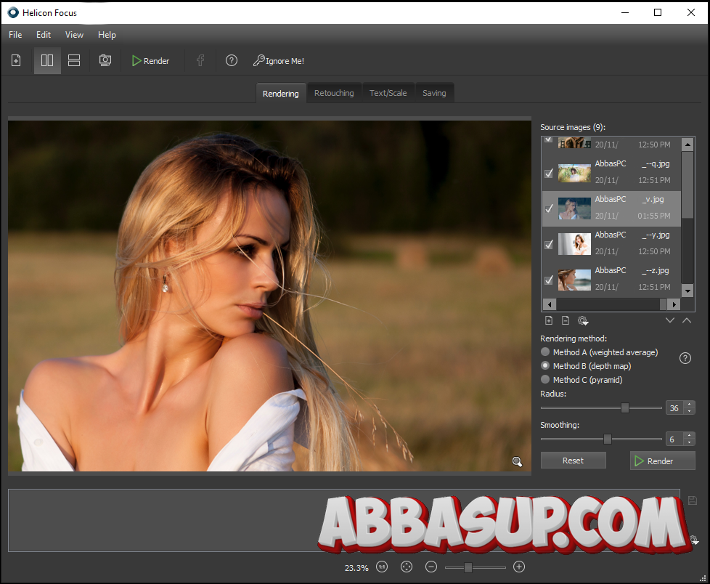
Task: Switch to side-by-side split view
Action: [x=47, y=60]
